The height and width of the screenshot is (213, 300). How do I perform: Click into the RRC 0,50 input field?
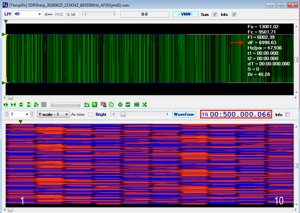(73, 14)
